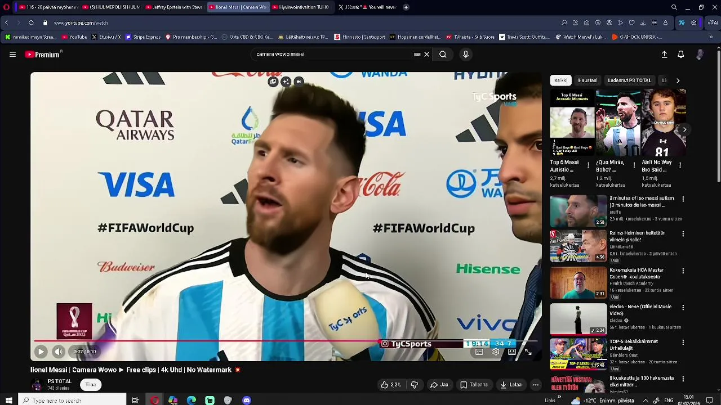Screen dimensions: 721x405
Task: Open the Ain't No Way Bro Said short
Action: point(664,123)
